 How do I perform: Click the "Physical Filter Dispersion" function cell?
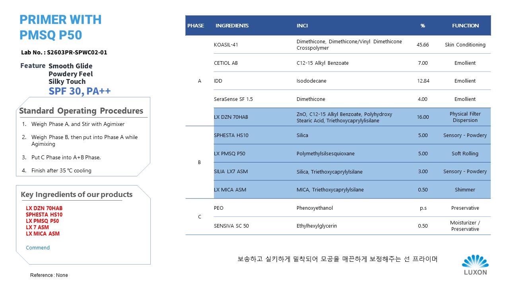[x=465, y=117]
